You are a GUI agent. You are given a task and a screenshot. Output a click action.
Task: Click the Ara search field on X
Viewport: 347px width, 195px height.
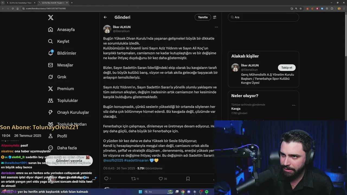tap(263, 17)
